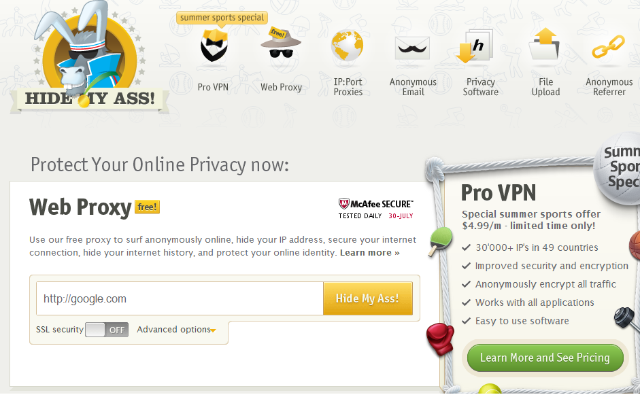640x397 pixels.
Task: Select the Web Proxy hat and sunglasses icon
Action: tap(281, 43)
